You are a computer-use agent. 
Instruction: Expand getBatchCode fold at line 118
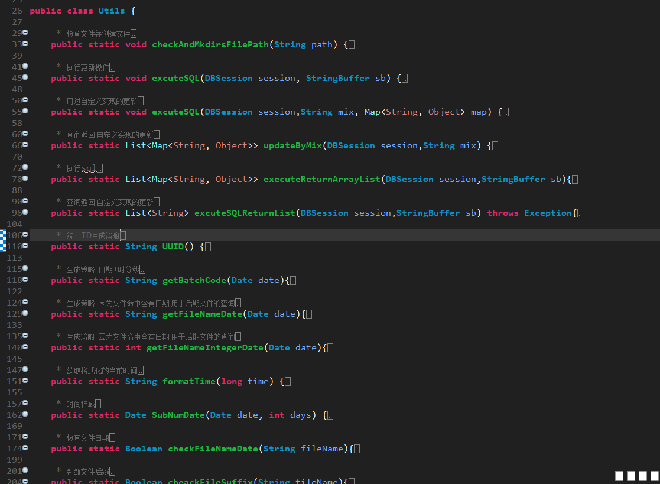click(25, 280)
